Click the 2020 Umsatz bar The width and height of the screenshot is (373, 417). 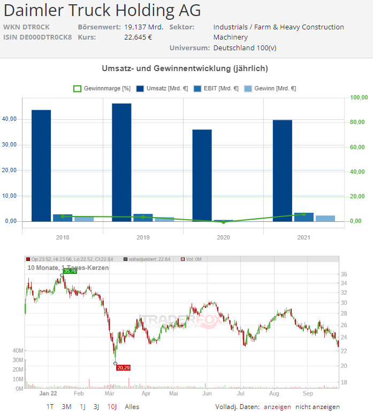(202, 175)
